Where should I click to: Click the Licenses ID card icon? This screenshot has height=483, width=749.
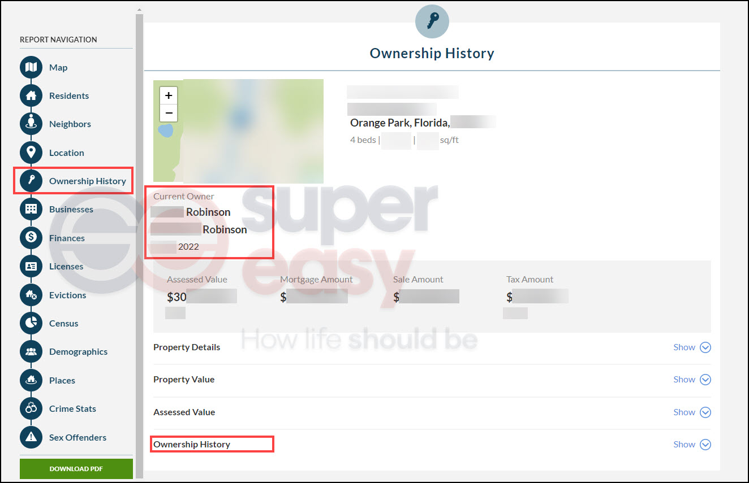click(x=31, y=266)
